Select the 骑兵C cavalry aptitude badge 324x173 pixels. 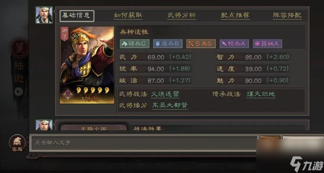pos(135,44)
